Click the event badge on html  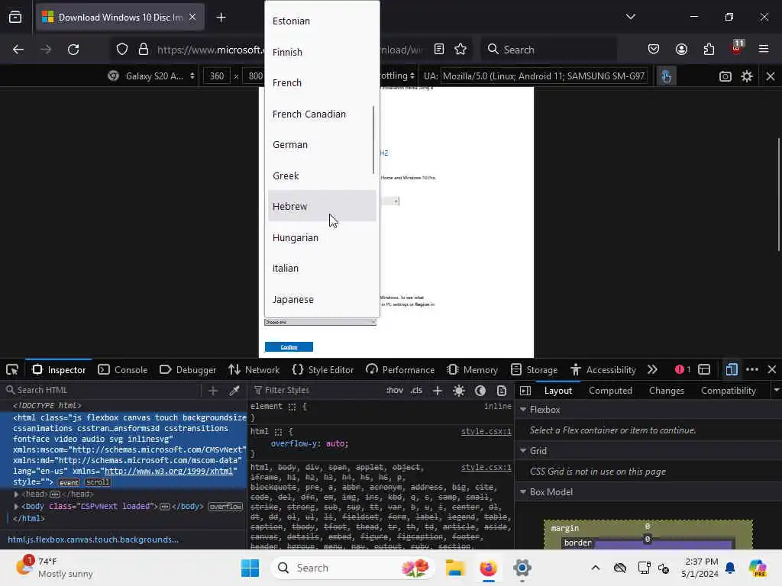[x=69, y=482]
